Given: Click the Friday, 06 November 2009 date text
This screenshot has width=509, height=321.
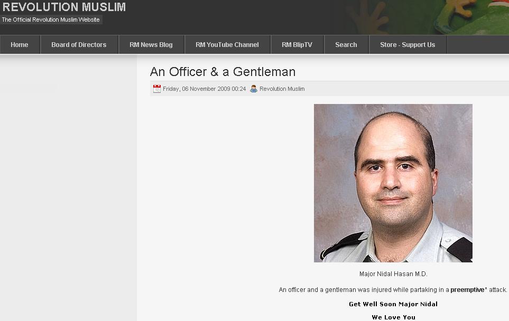Looking at the screenshot, I should coord(204,89).
